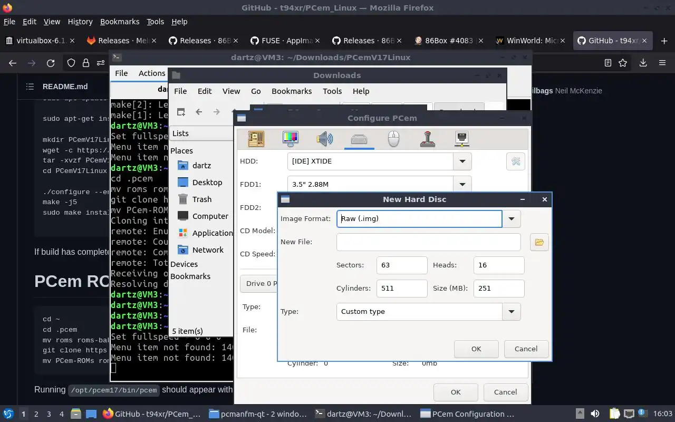Image resolution: width=675 pixels, height=422 pixels.
Task: Open the network port tab in Configure PCem
Action: (462, 139)
